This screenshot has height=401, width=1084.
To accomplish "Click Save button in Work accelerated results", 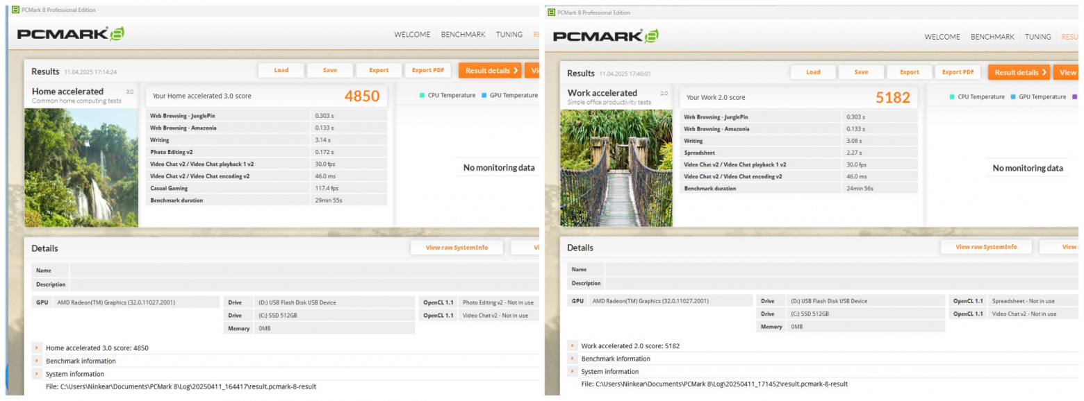I will (x=861, y=72).
